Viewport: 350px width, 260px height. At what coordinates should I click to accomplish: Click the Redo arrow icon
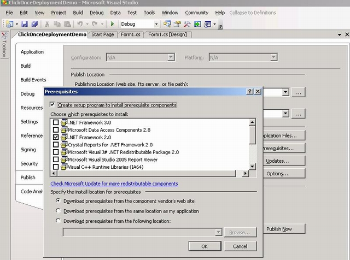[95, 23]
